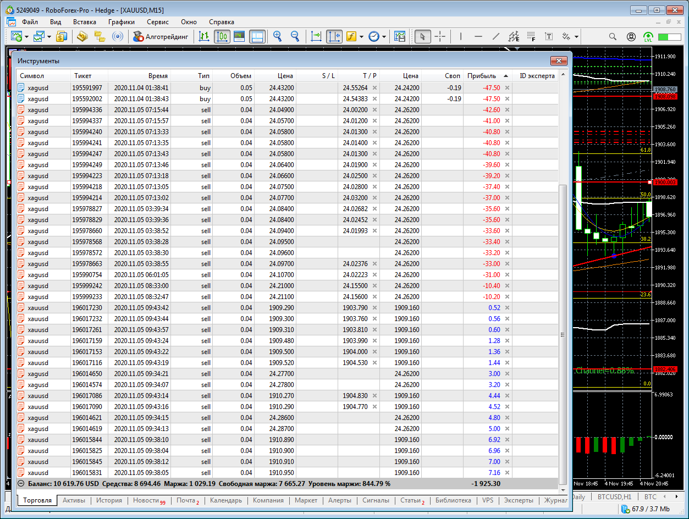The width and height of the screenshot is (689, 519).
Task: Open the indicators list dropdown arrow
Action: [361, 37]
